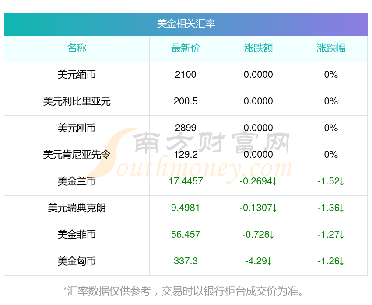Click the 美元缅币 row name
Screen dimensions: 372x305
pyautogui.click(x=77, y=75)
